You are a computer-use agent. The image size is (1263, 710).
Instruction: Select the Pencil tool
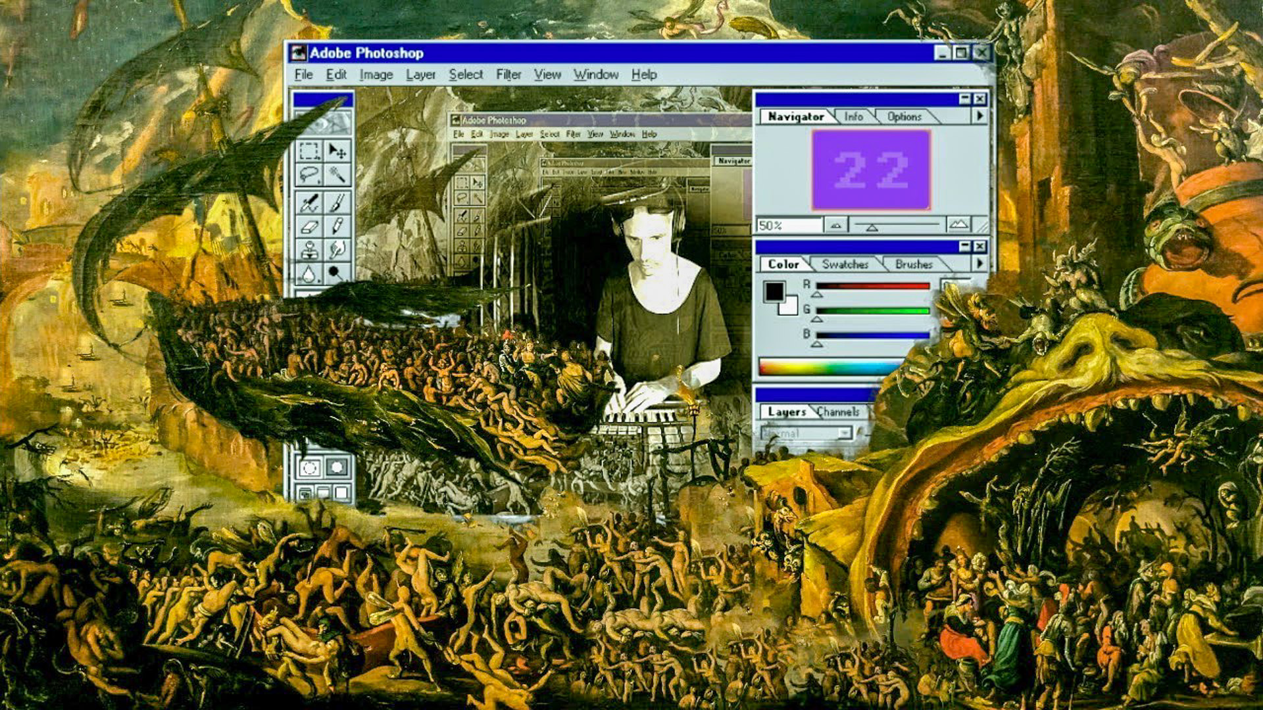337,227
